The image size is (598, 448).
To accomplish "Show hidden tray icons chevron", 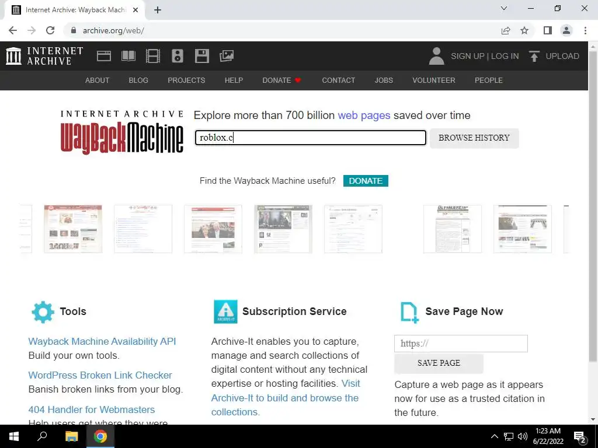I will (x=494, y=436).
